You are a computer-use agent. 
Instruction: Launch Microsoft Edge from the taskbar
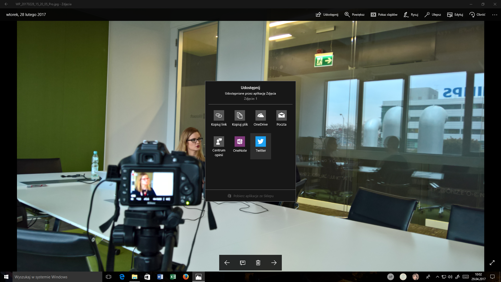tap(122, 277)
